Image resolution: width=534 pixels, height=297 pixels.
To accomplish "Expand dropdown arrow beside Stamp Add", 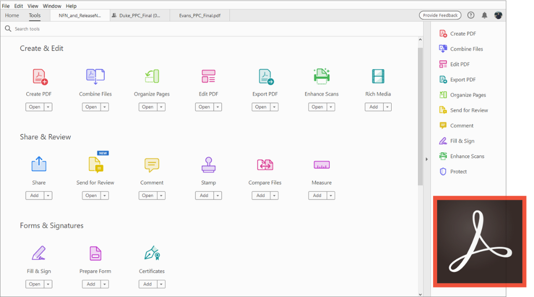I will coord(218,196).
